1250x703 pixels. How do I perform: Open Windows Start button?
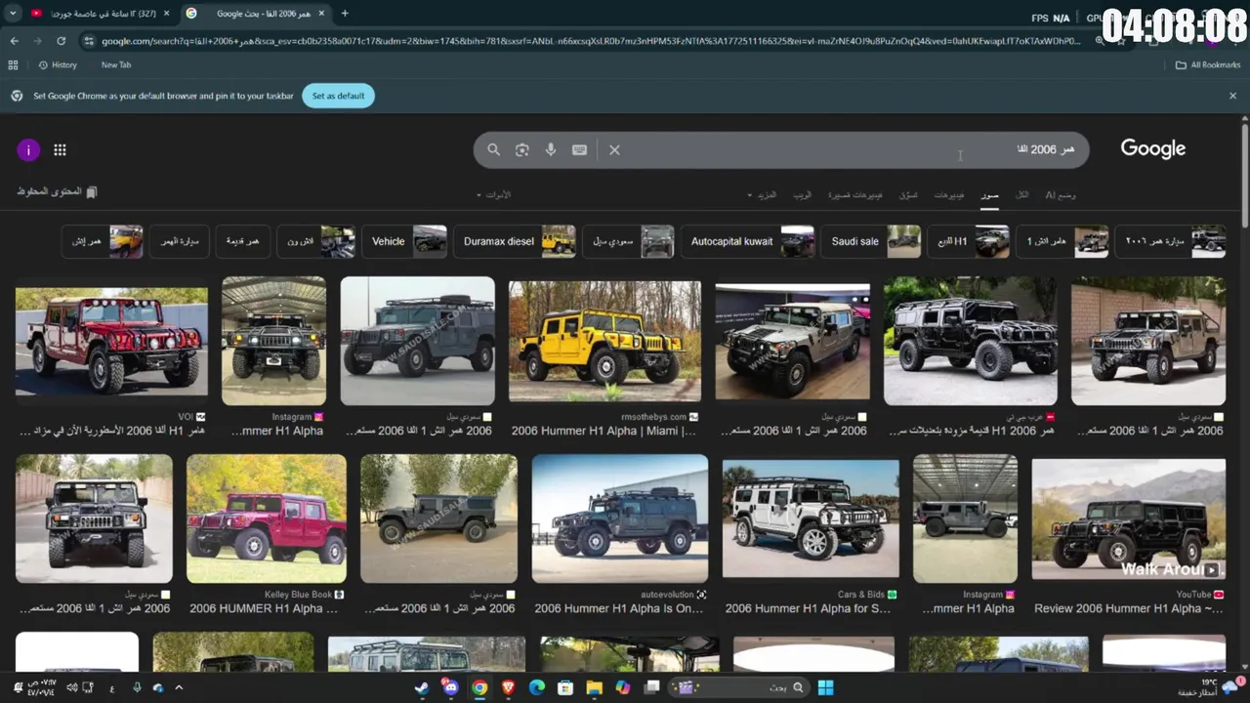click(825, 687)
